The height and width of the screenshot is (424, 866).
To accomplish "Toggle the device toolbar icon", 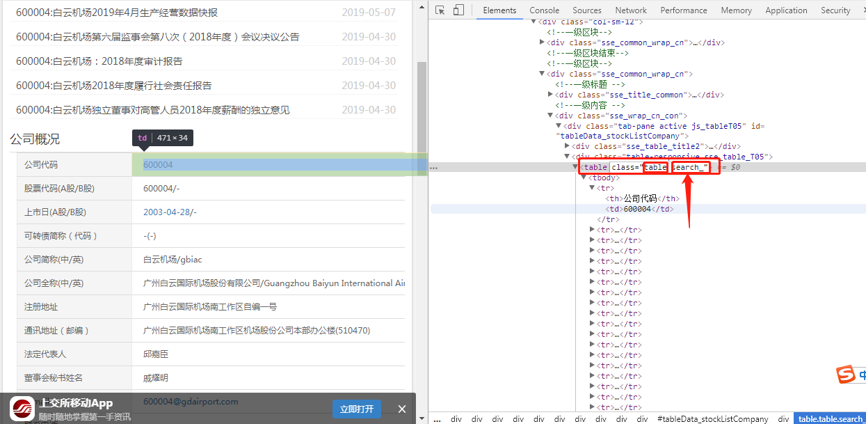I will coord(458,10).
